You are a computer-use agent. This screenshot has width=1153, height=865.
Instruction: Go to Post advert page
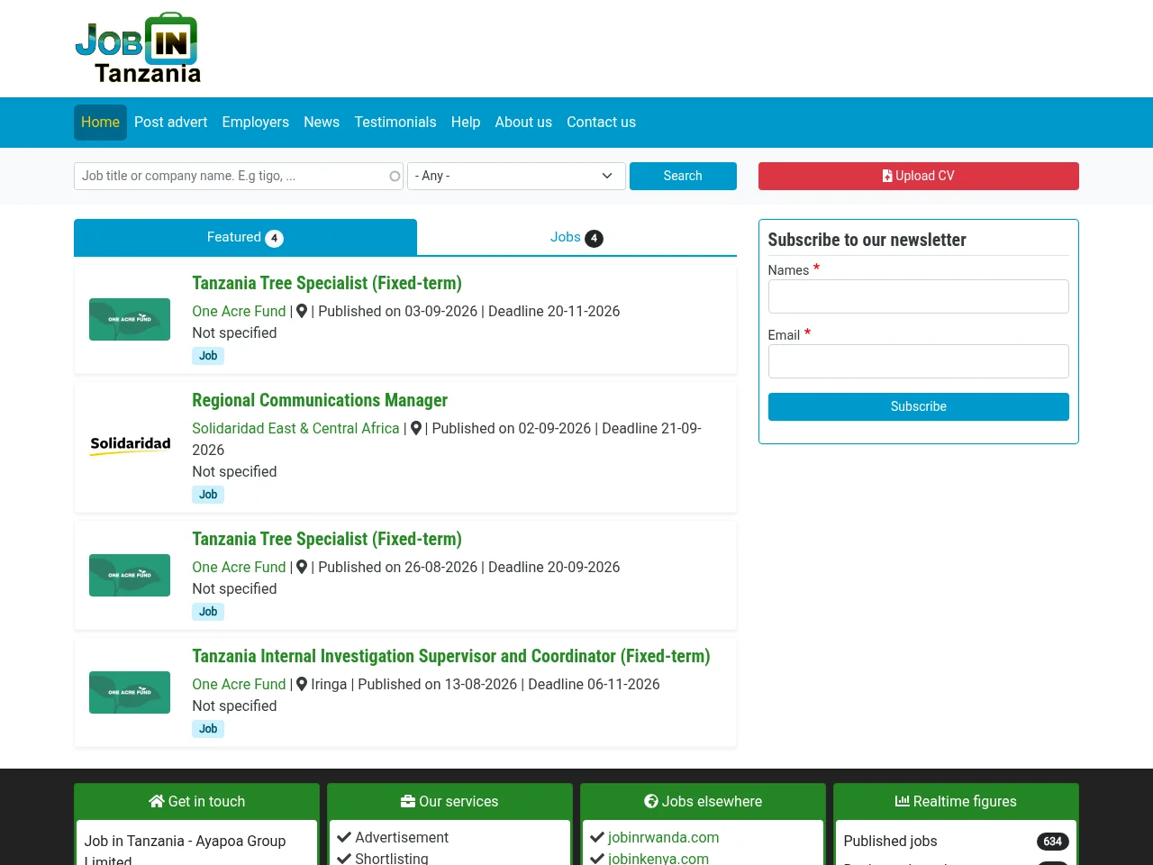170,123
